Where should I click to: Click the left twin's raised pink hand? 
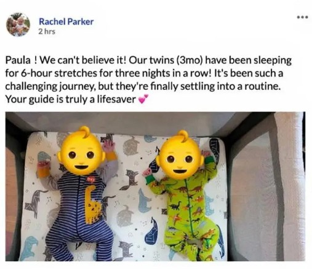point(108,146)
